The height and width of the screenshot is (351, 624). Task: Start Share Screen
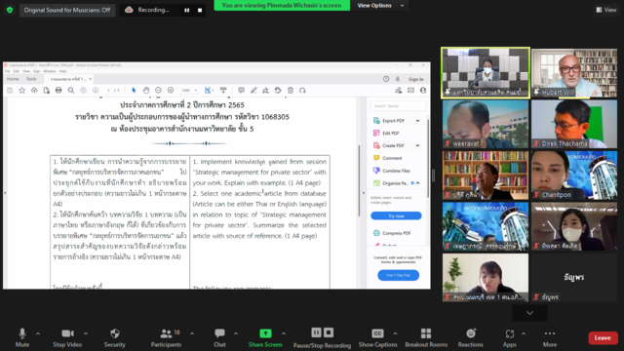tap(265, 338)
